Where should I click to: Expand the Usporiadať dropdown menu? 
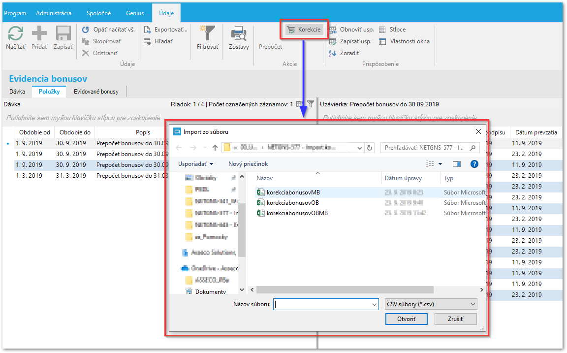[195, 164]
